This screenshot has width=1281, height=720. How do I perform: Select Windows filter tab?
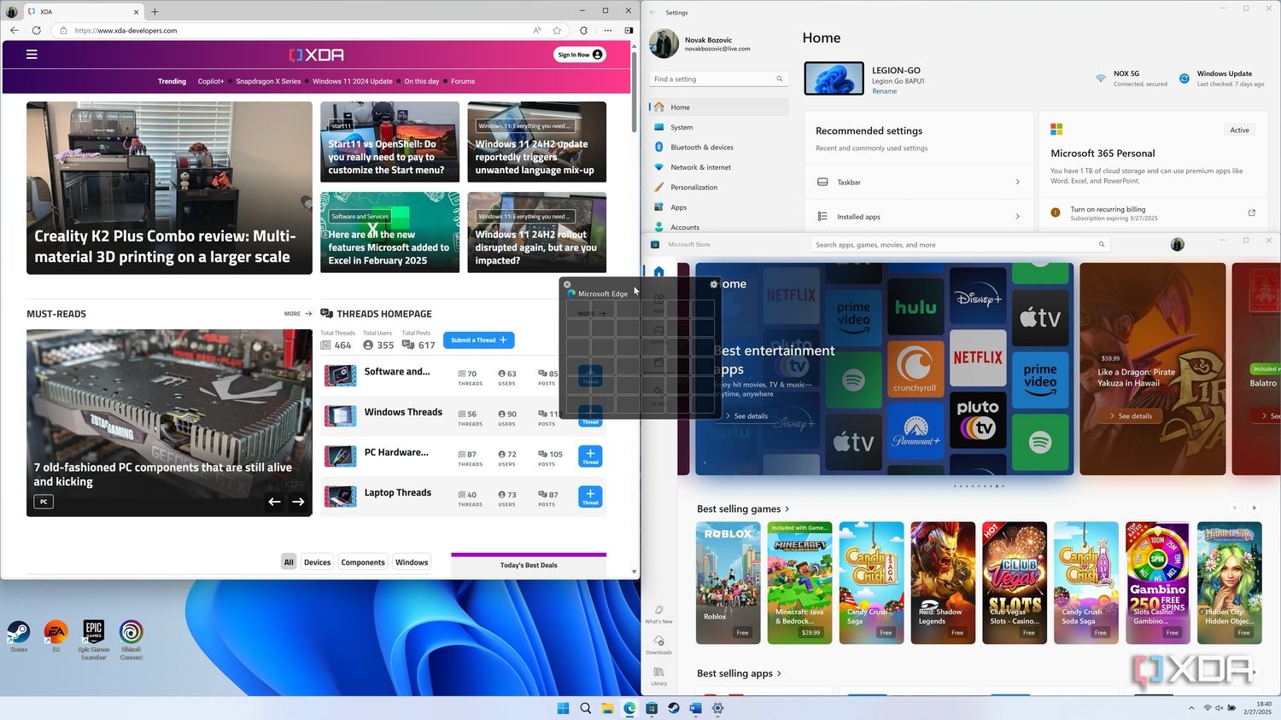[x=412, y=562]
